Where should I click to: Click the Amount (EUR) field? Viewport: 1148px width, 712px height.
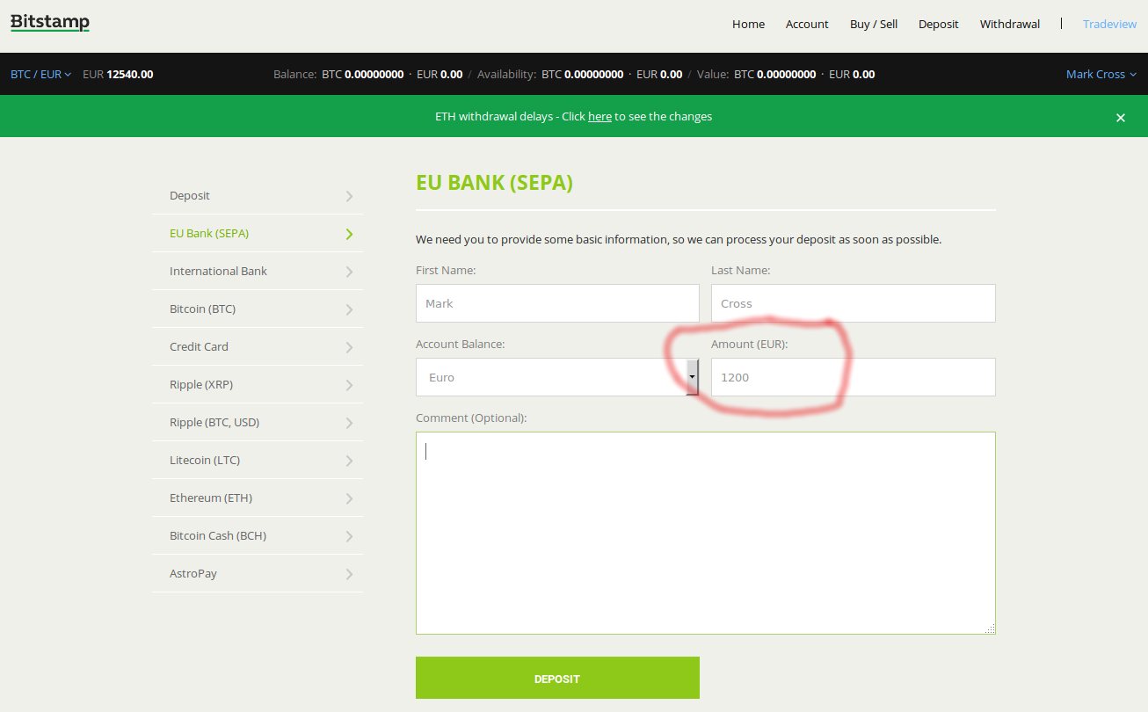853,377
